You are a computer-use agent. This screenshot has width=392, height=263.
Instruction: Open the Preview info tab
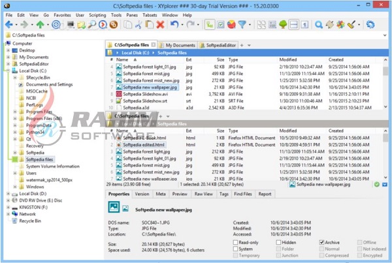(180, 194)
